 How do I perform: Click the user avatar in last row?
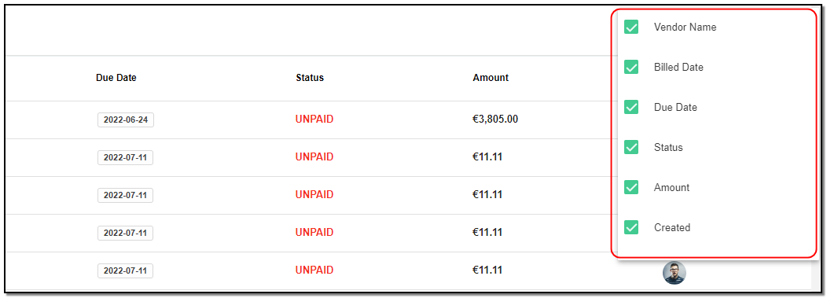coord(674,273)
